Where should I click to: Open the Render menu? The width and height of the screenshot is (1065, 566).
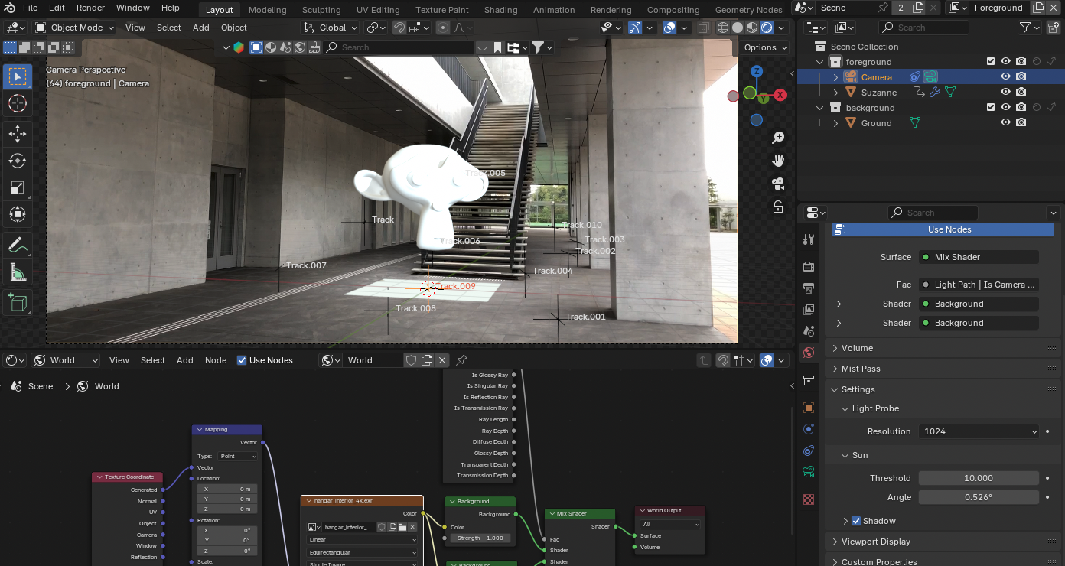click(90, 8)
